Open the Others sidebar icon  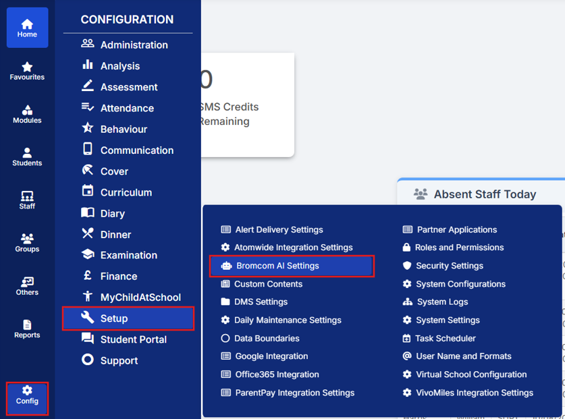tap(27, 282)
